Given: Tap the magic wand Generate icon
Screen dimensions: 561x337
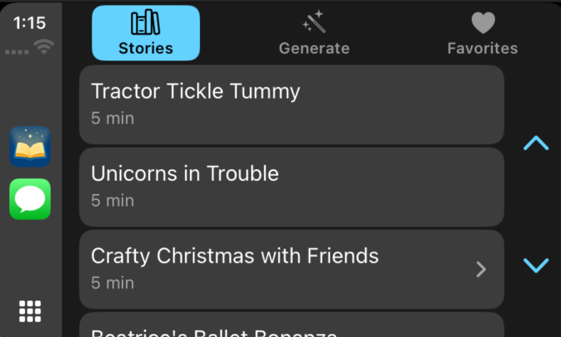Looking at the screenshot, I should 314,22.
